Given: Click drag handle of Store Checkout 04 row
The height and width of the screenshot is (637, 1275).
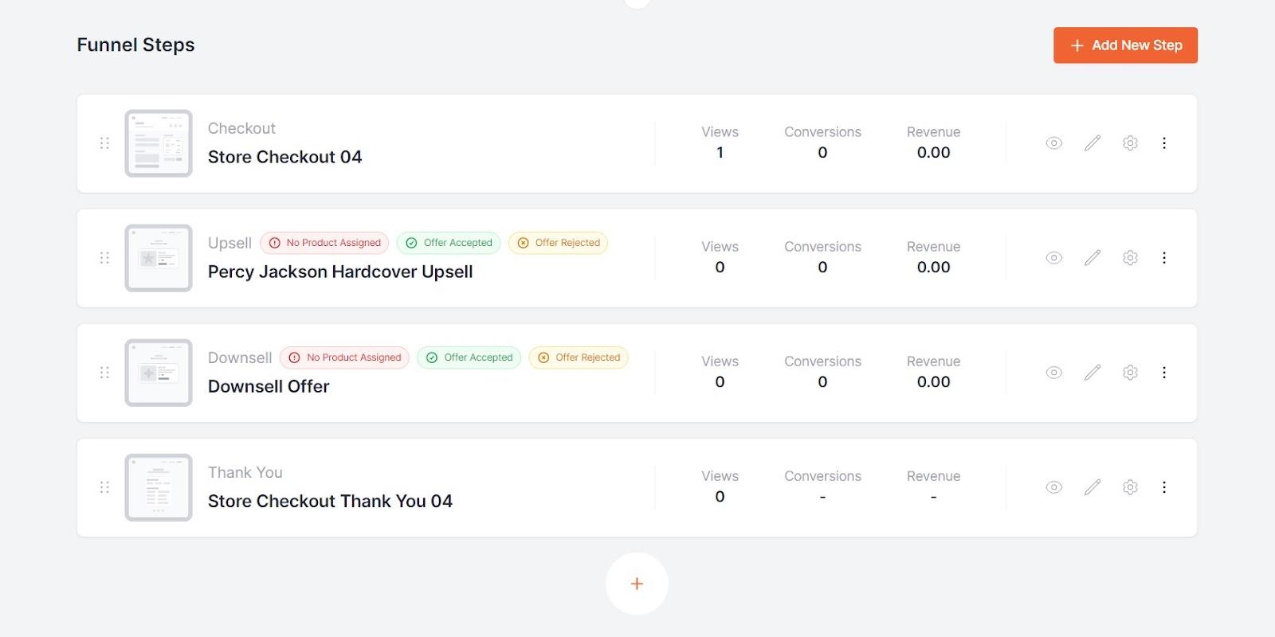Looking at the screenshot, I should (104, 143).
